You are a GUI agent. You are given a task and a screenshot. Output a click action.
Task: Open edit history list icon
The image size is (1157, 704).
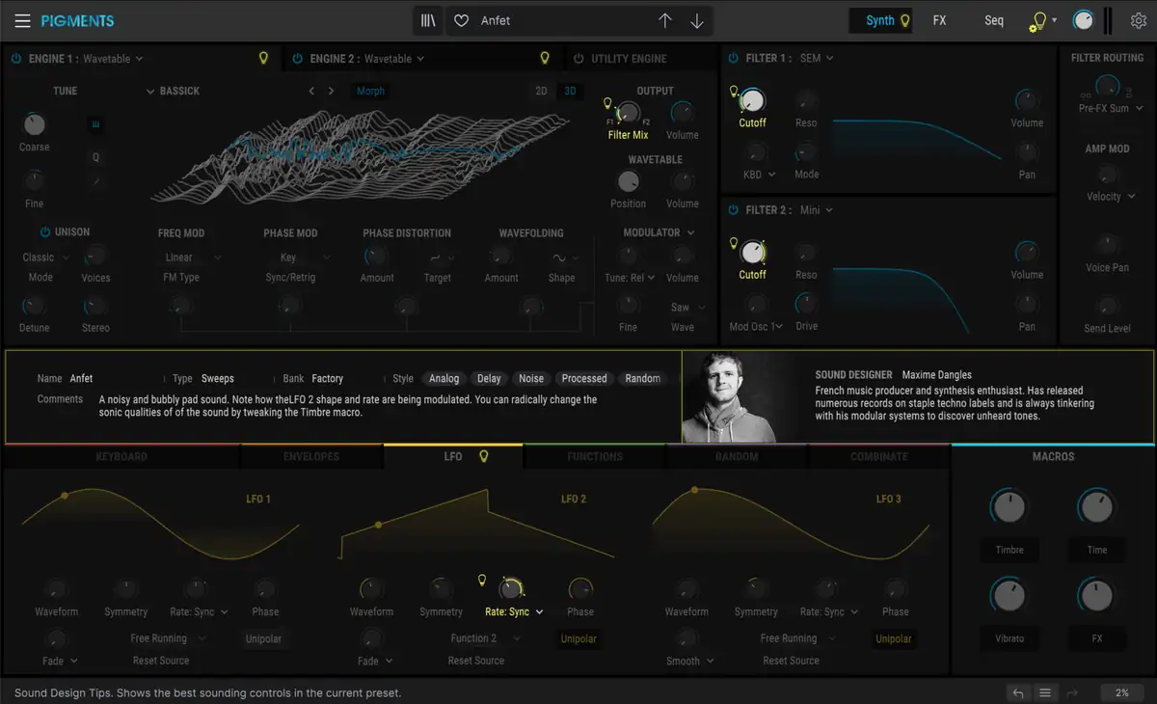(1044, 692)
